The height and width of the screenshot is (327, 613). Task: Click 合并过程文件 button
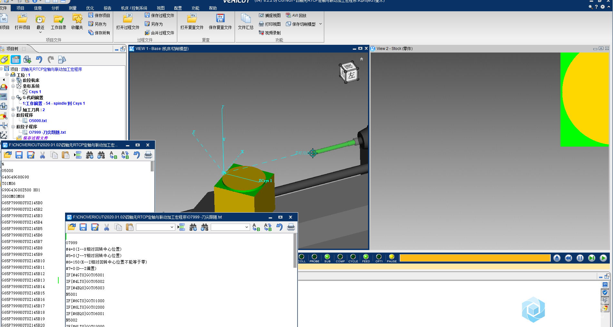pyautogui.click(x=159, y=33)
